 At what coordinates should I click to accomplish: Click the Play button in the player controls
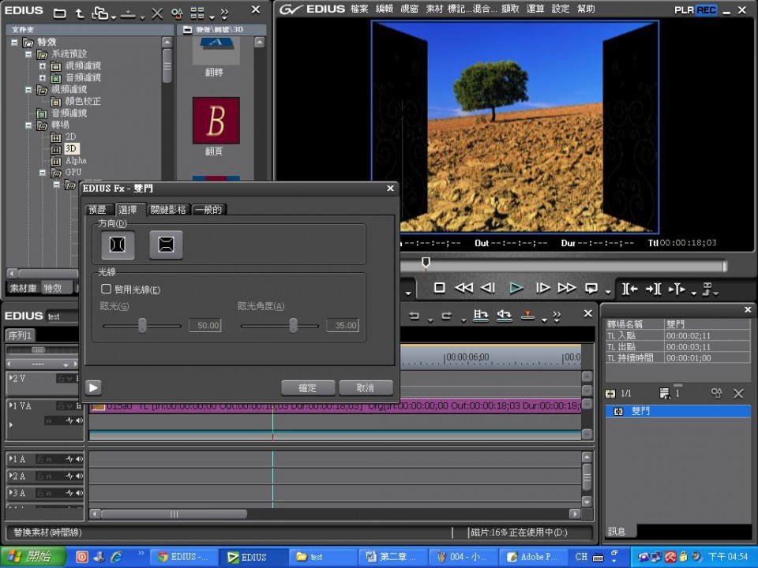click(516, 288)
